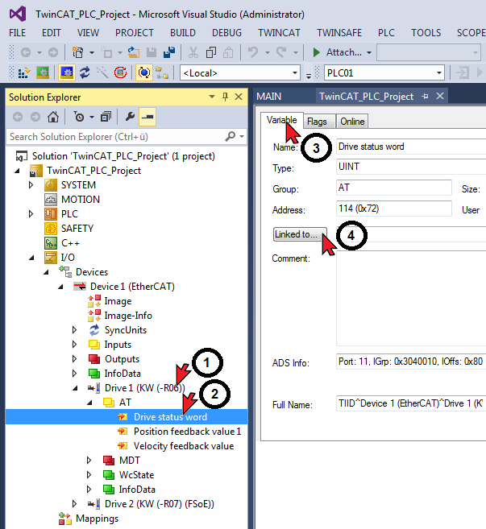486x529 pixels.
Task: Click the Properties wrench icon in Solution Explorer
Action: 130,117
